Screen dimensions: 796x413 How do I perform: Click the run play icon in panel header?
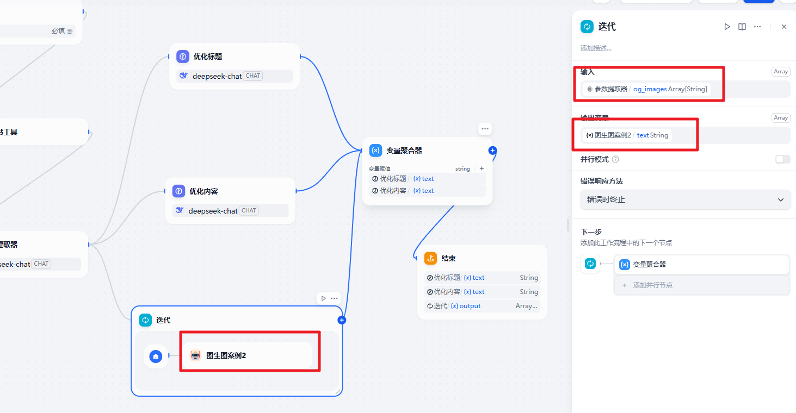click(x=727, y=27)
